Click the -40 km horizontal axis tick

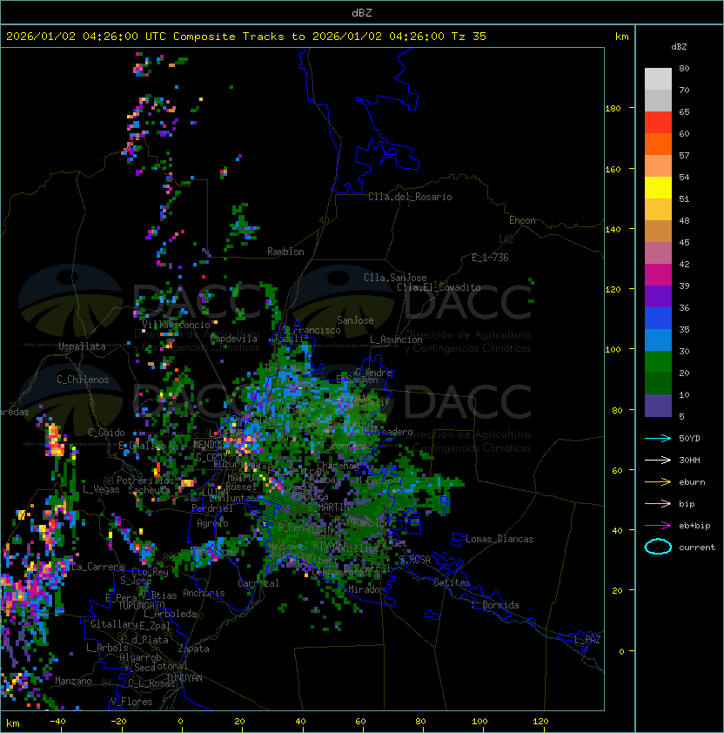click(57, 722)
